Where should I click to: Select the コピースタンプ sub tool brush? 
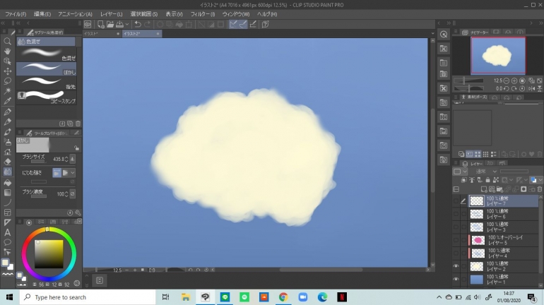[x=46, y=97]
